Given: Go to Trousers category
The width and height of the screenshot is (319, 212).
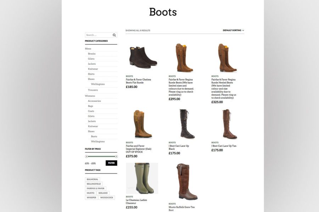Looking at the screenshot, I should tap(93, 90).
